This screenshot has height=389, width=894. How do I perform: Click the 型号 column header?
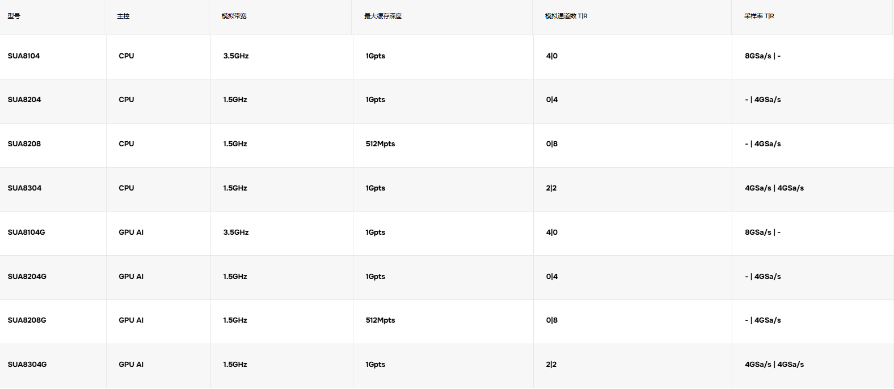click(14, 16)
